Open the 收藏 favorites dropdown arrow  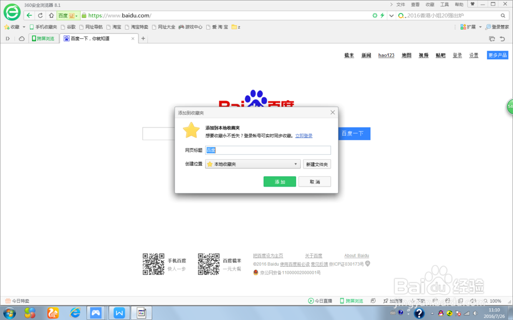click(x=23, y=27)
